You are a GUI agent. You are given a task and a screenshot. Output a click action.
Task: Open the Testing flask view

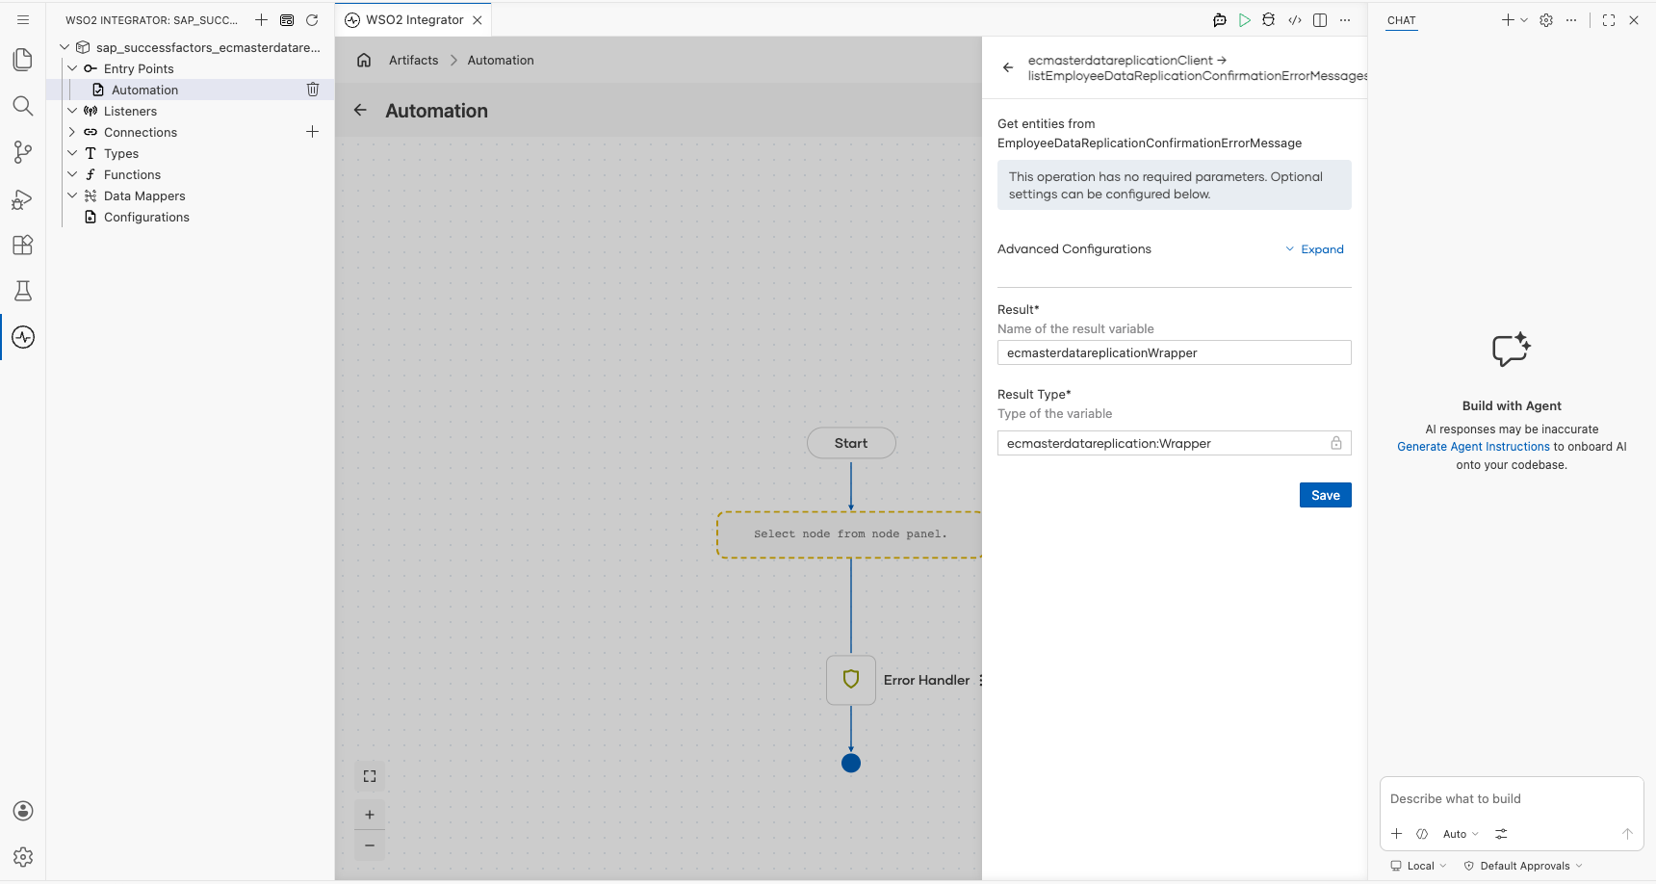point(23,291)
